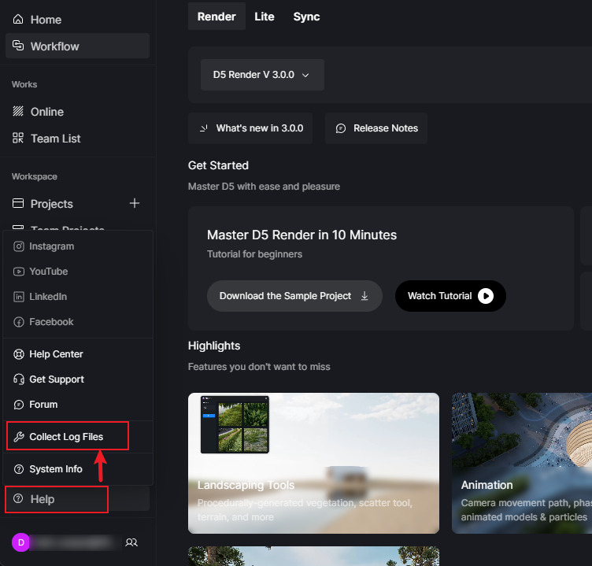Choose Facebook from the help menu
592x566 pixels.
[x=51, y=322]
